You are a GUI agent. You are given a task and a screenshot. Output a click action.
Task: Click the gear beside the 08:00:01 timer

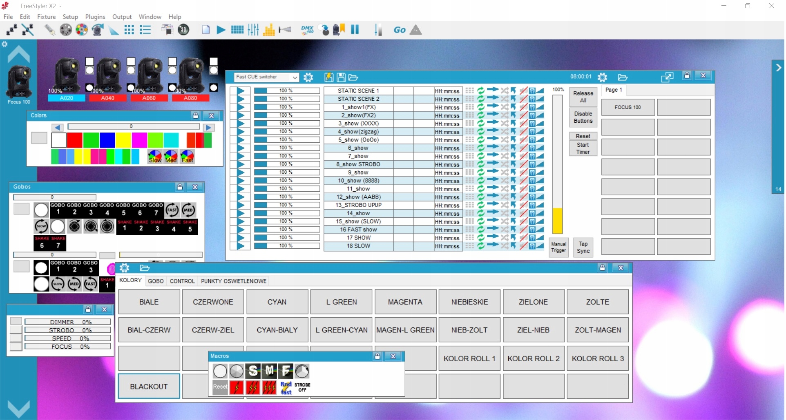pyautogui.click(x=602, y=77)
